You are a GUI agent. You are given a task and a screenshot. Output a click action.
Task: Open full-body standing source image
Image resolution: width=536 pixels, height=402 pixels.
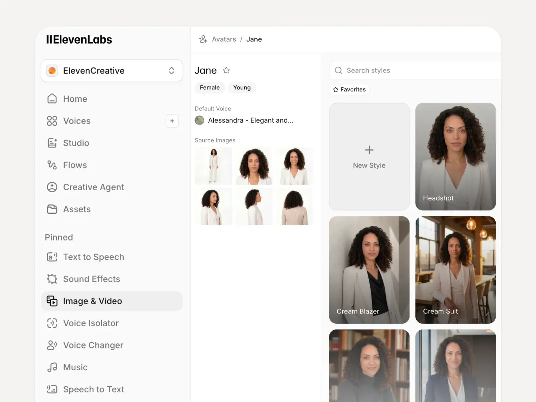(x=213, y=166)
